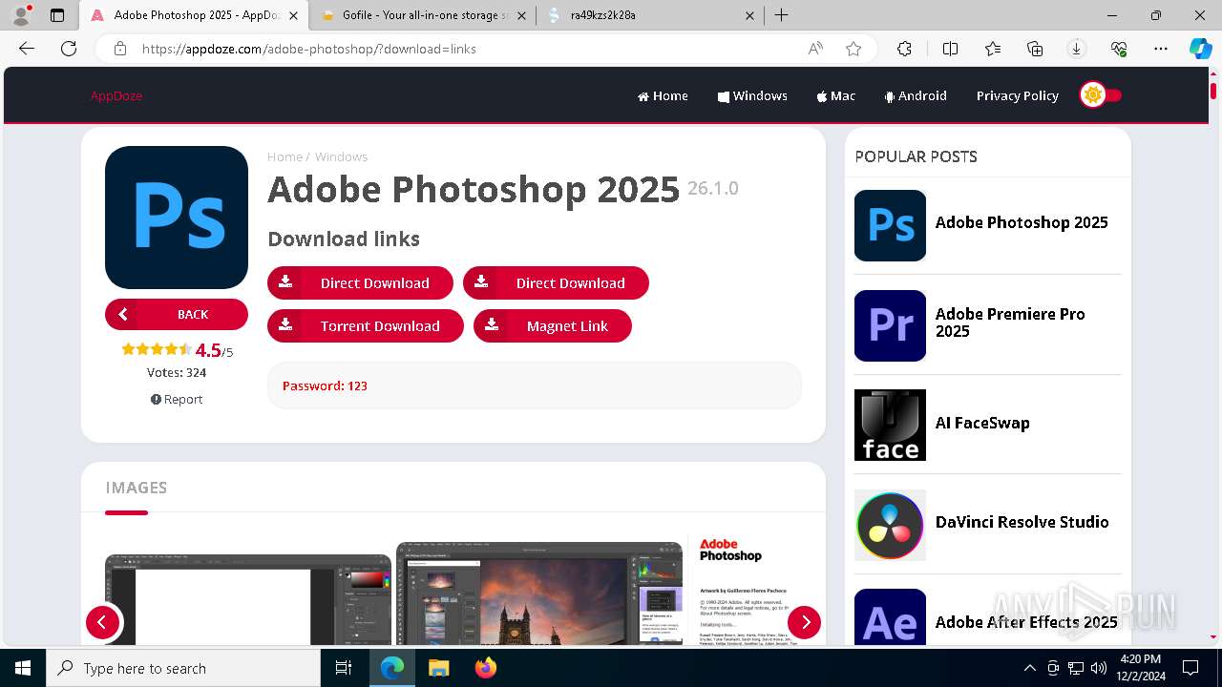Open File Explorer from the taskbar

pos(438,668)
